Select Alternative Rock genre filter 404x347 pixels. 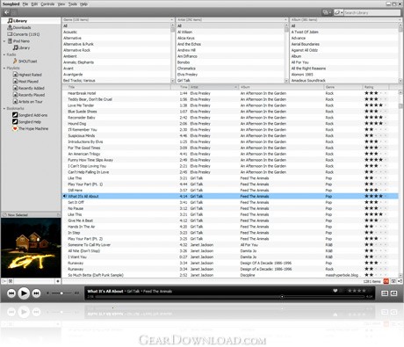[76, 50]
